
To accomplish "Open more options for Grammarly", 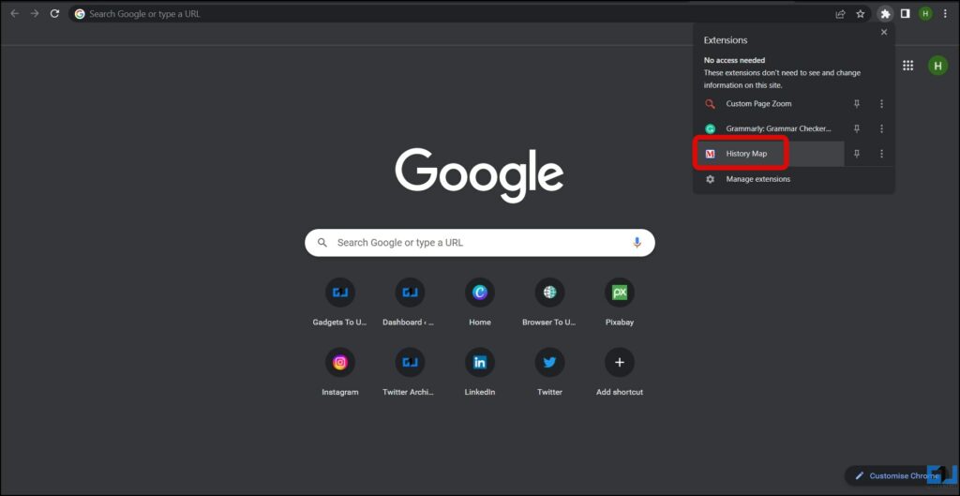I will 881,128.
